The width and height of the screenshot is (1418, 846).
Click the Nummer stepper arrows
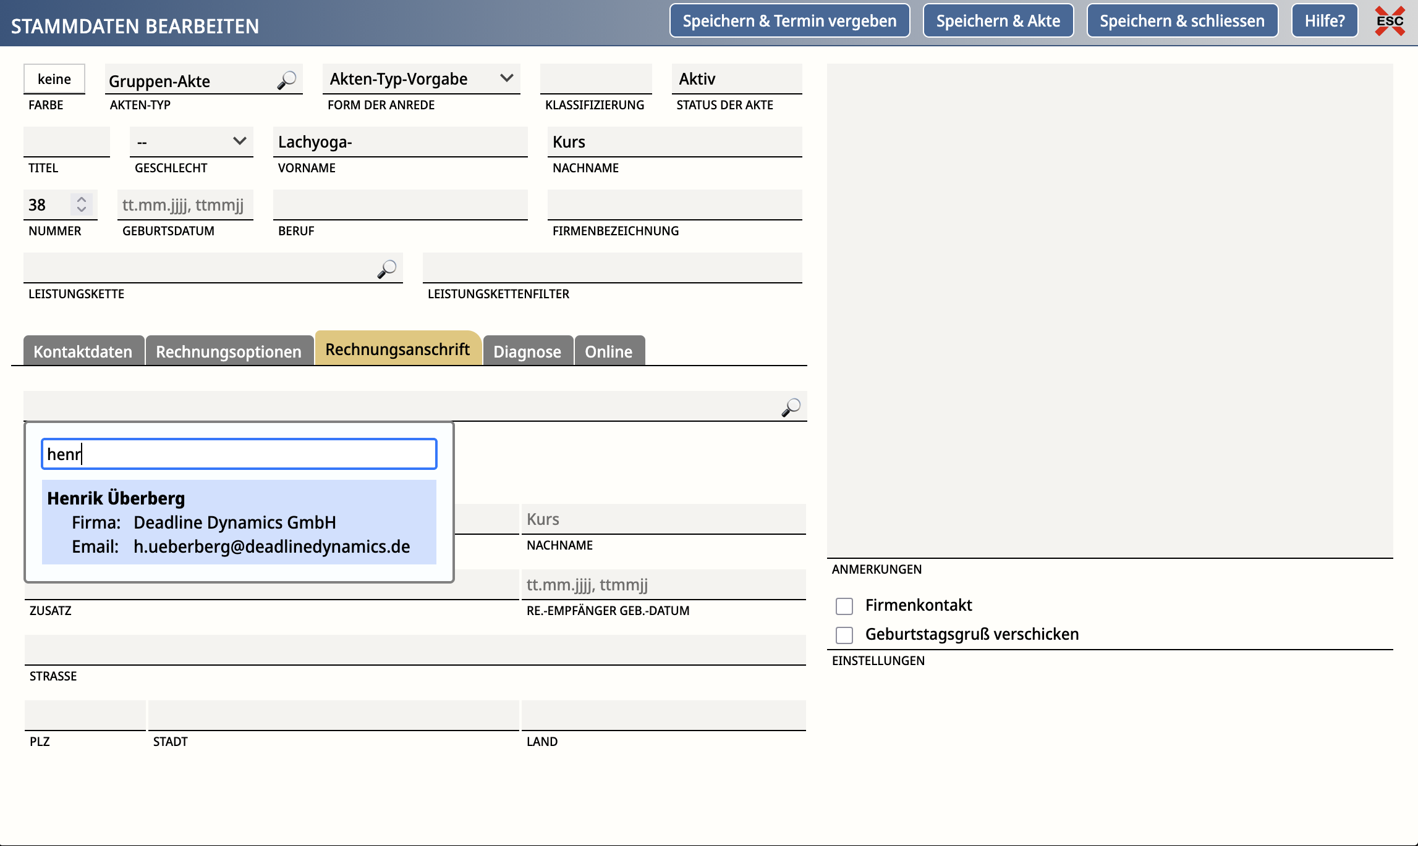81,204
